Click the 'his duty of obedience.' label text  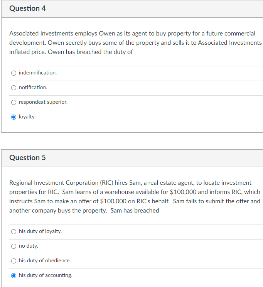pos(45,261)
